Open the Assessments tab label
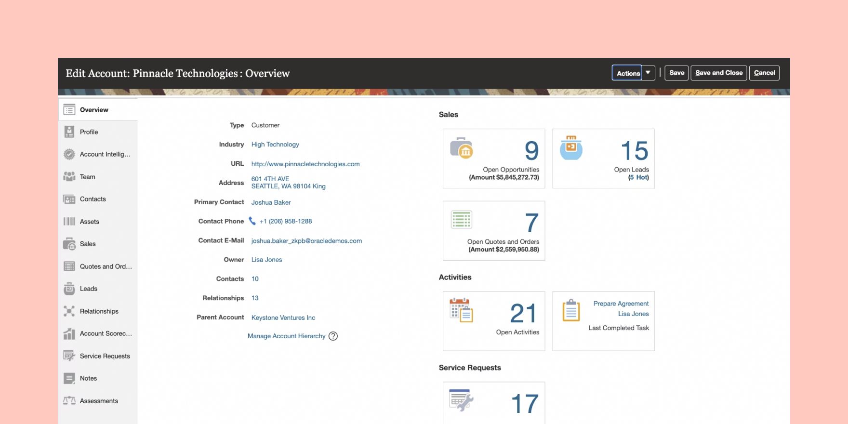 click(99, 401)
